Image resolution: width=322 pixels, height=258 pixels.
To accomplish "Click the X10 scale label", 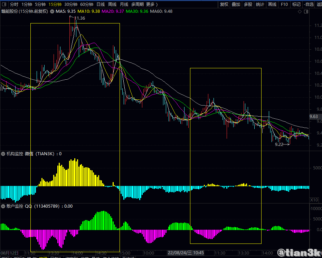I will click(314, 200).
